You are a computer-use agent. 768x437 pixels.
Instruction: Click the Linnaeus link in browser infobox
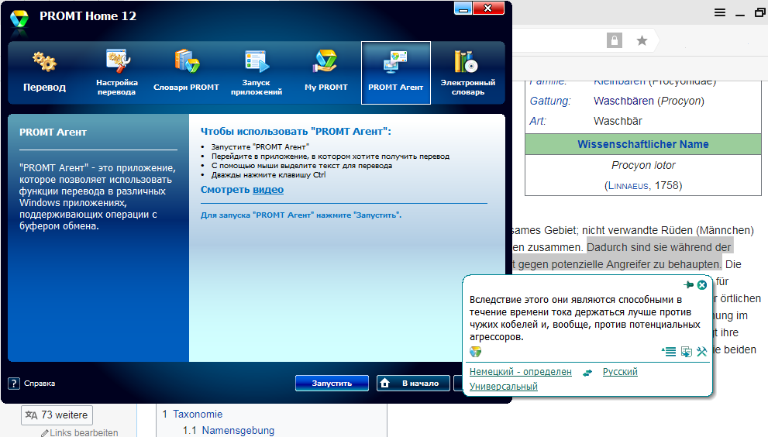(628, 186)
